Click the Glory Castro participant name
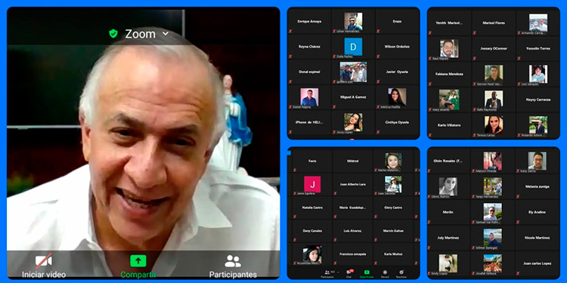 click(x=393, y=208)
